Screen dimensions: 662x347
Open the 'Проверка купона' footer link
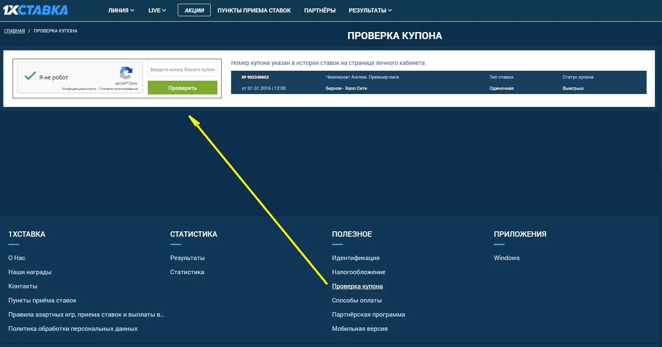click(357, 286)
